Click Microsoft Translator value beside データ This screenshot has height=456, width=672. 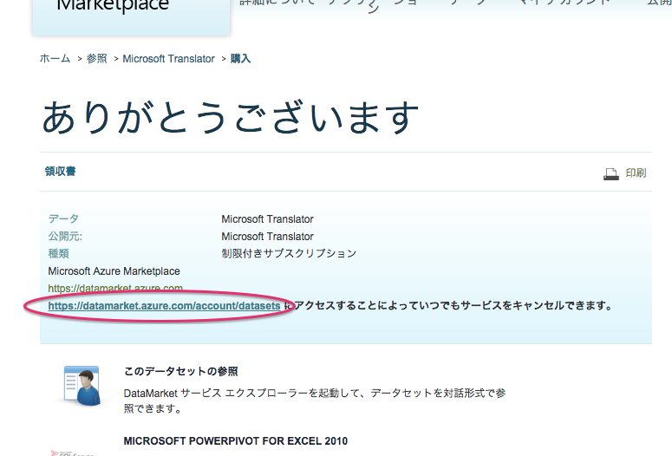(267, 219)
